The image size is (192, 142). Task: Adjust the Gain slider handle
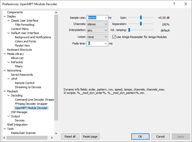pos(141,18)
